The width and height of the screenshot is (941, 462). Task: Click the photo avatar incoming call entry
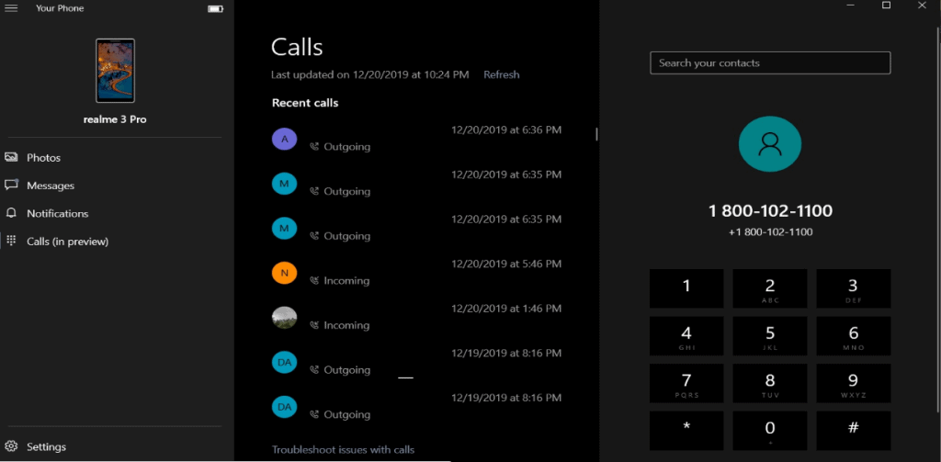[x=416, y=318]
